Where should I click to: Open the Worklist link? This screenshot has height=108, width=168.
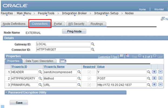(x=159, y=9)
